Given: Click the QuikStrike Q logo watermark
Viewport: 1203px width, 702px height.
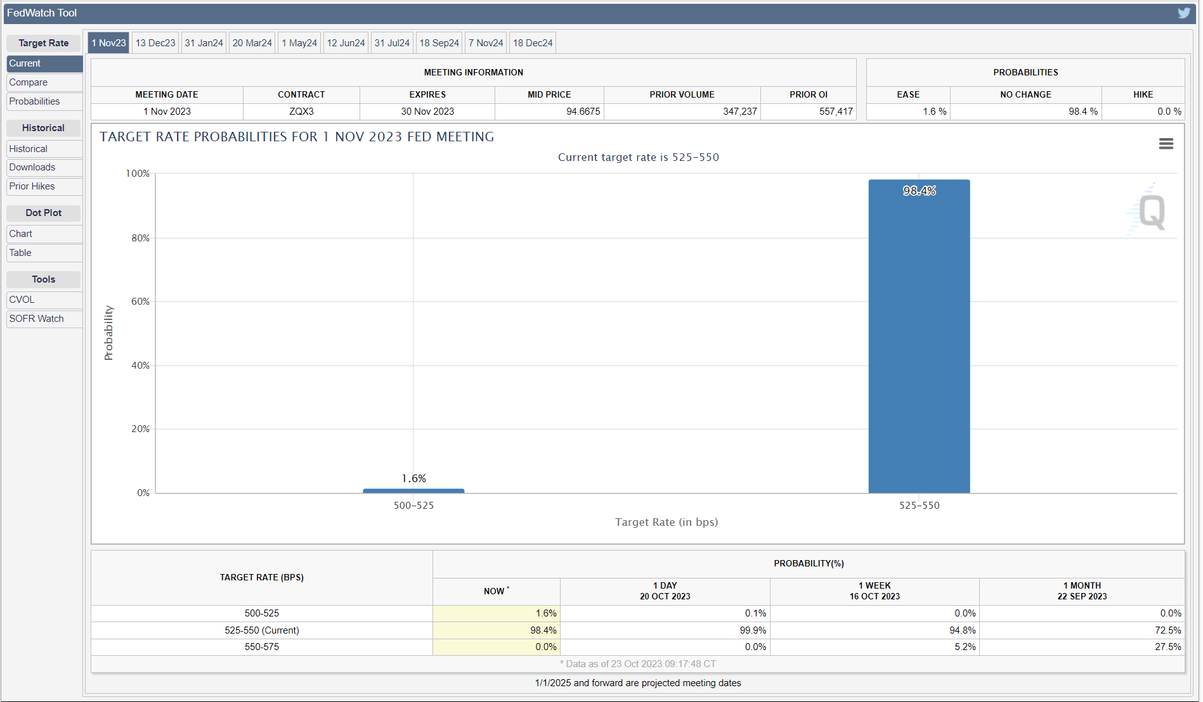Looking at the screenshot, I should pyautogui.click(x=1150, y=212).
